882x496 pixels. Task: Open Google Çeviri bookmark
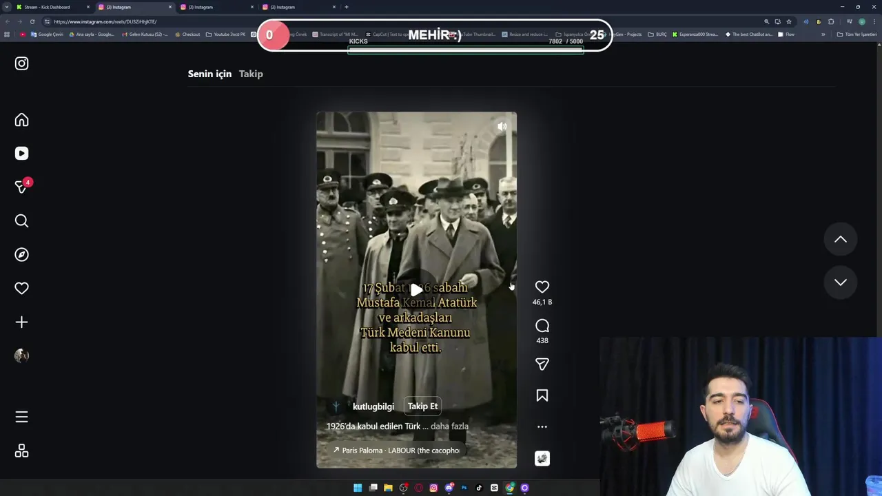click(46, 34)
